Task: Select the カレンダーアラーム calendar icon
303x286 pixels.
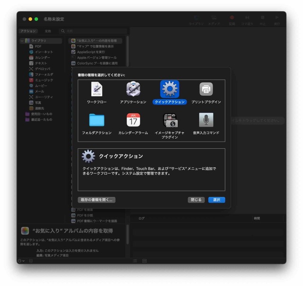Action: click(133, 120)
